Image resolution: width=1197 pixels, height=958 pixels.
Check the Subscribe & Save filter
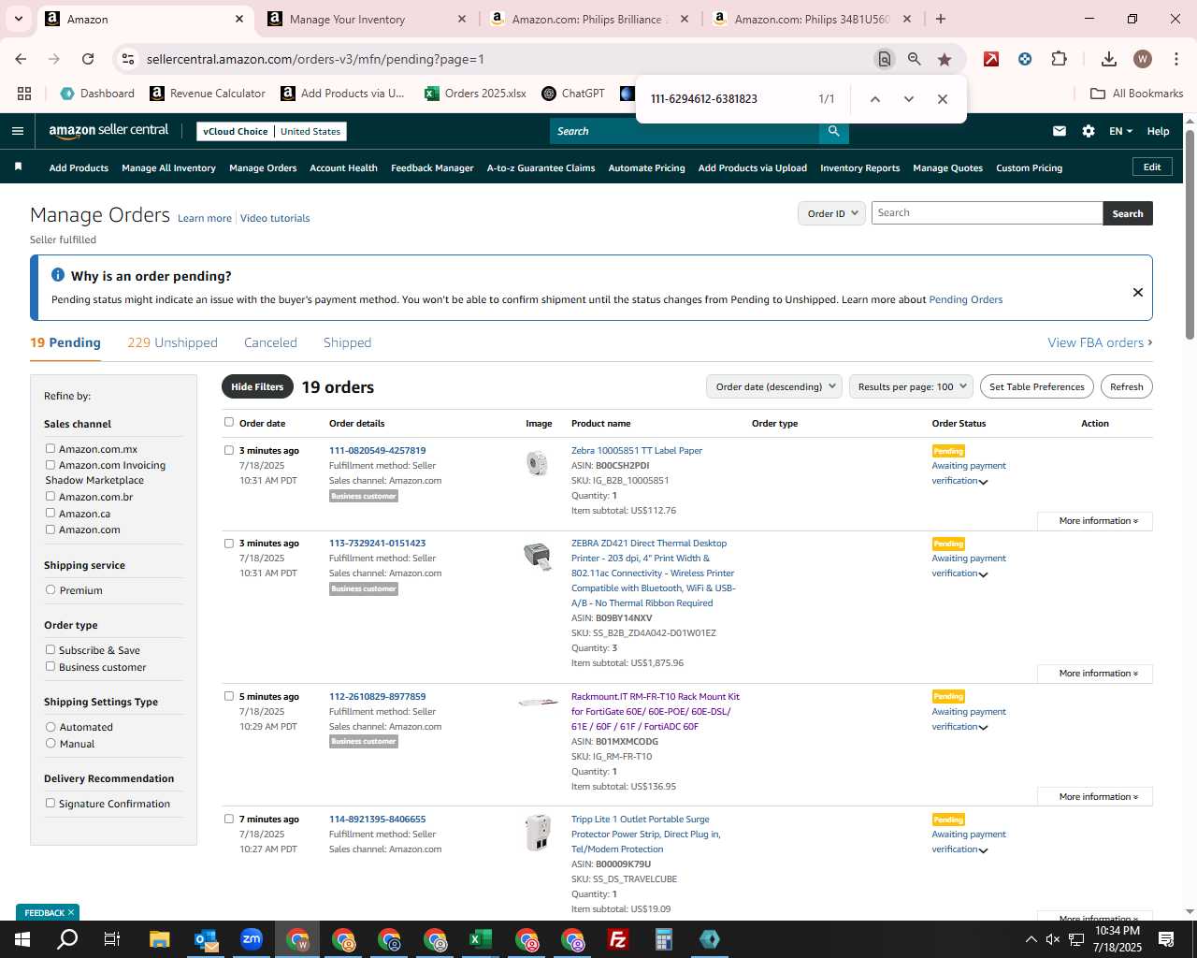(50, 649)
